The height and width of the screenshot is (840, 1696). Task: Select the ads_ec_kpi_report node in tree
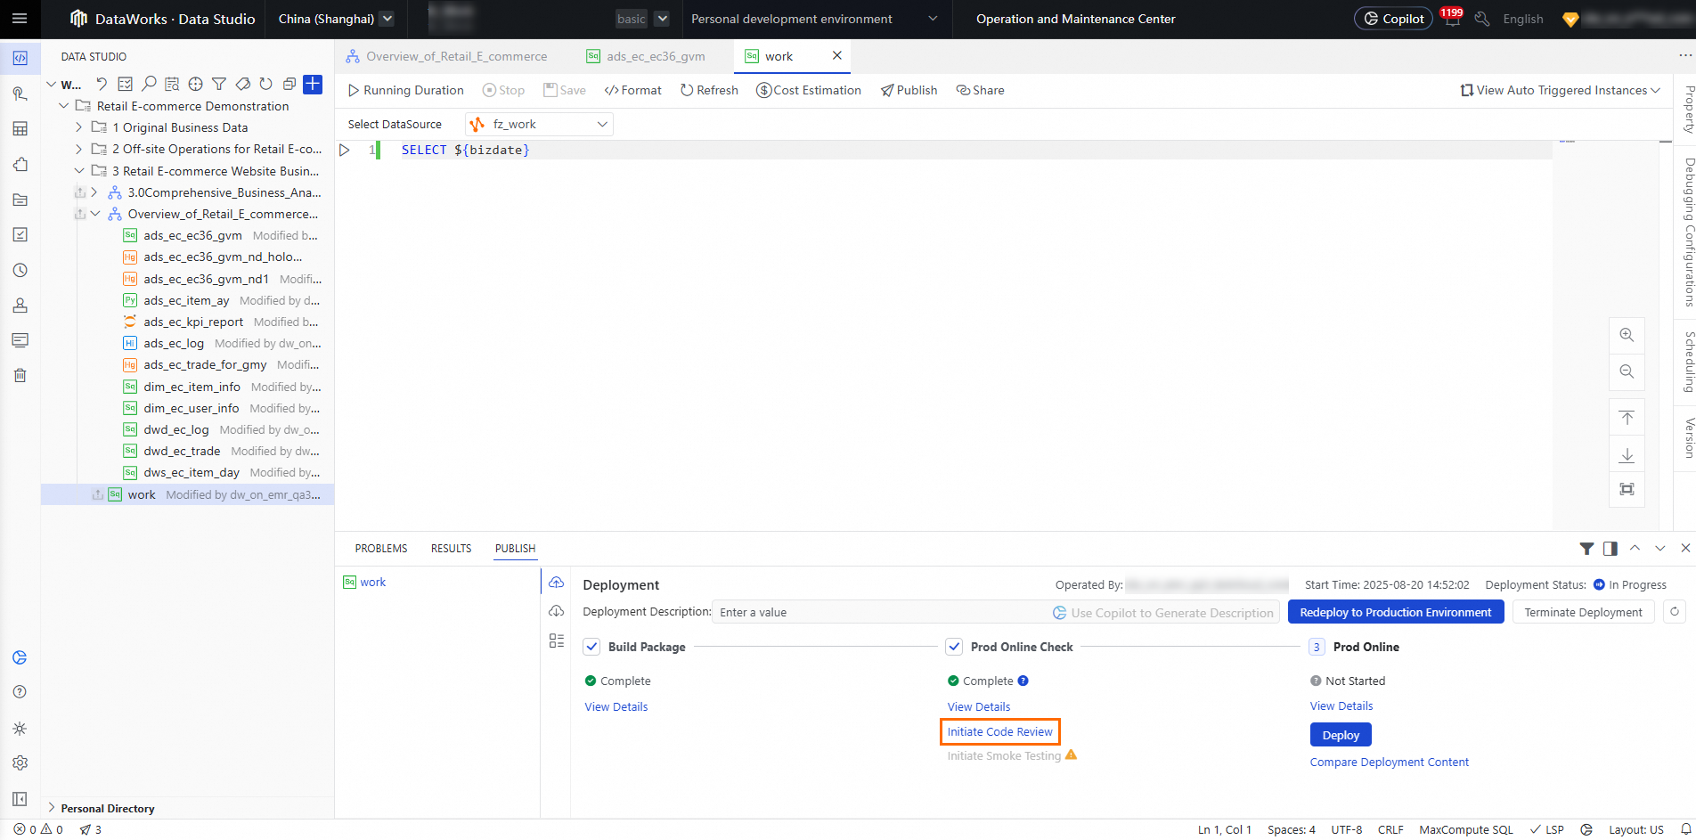pyautogui.click(x=193, y=322)
